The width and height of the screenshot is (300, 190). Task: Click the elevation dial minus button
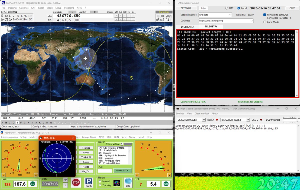137,175
